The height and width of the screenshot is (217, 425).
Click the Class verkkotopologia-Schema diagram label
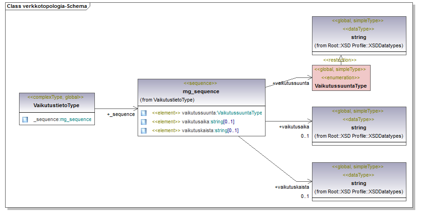[x=46, y=6]
